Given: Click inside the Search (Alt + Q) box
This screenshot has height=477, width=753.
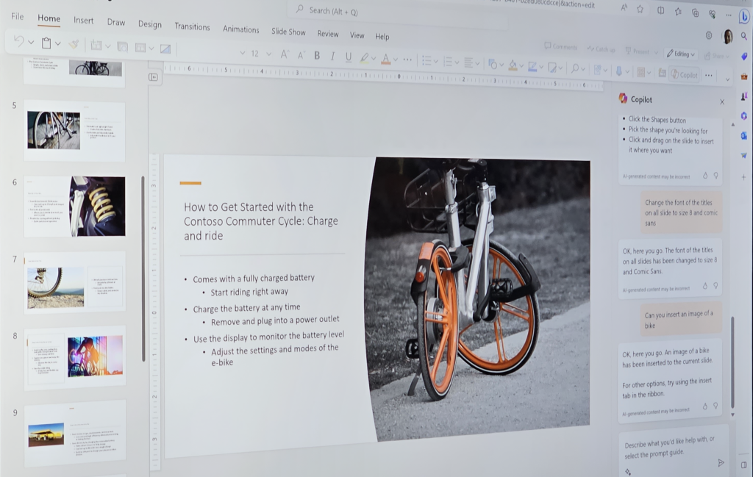Looking at the screenshot, I should tap(399, 13).
